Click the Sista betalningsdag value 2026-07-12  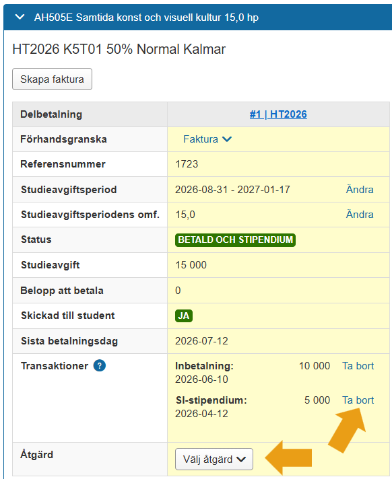tap(201, 341)
